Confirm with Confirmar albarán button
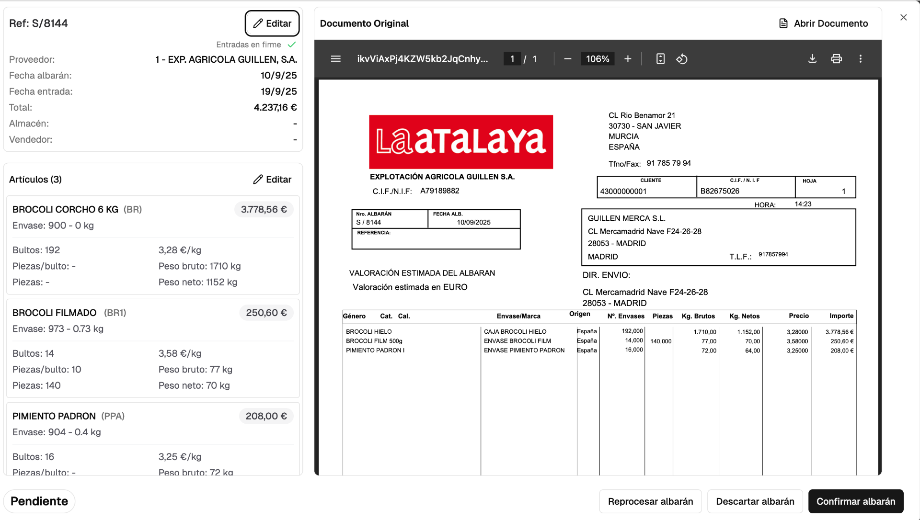This screenshot has width=920, height=520. pos(856,501)
